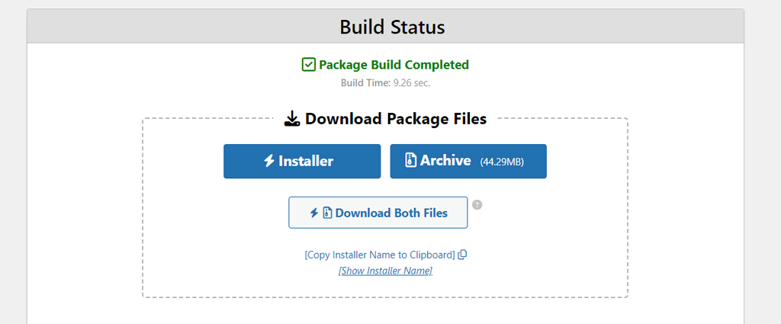Click the file icon in Download Both Files
Viewport: 781px width, 324px height.
pyautogui.click(x=327, y=213)
